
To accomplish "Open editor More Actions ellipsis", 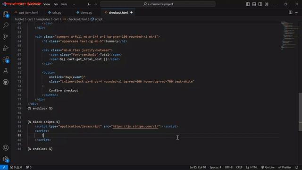I will tap(297, 13).
